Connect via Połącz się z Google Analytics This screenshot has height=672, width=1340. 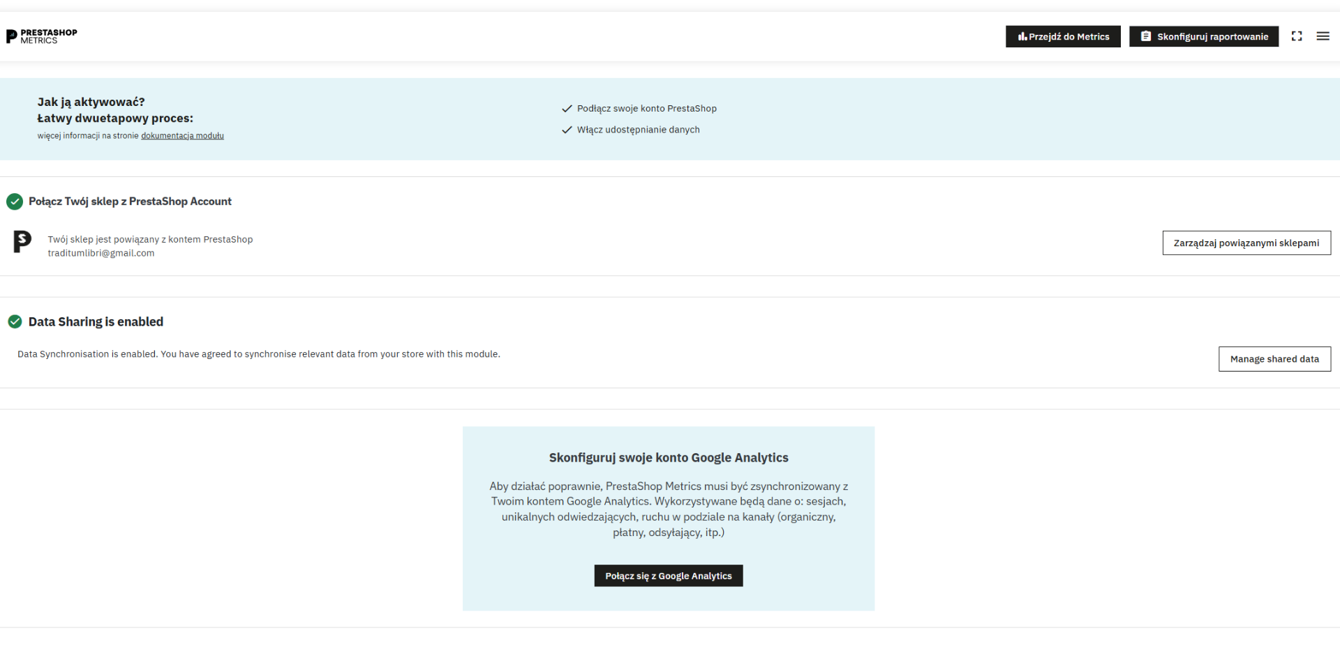click(669, 576)
